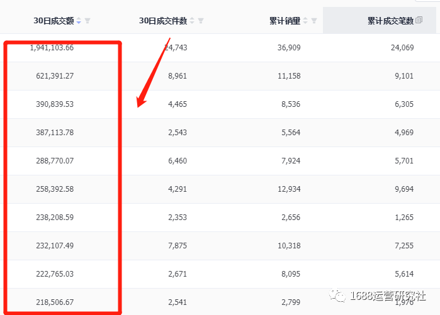The height and width of the screenshot is (315, 440).
Task: Click the WeChat logo near 1688运营研究社
Action: click(x=340, y=296)
